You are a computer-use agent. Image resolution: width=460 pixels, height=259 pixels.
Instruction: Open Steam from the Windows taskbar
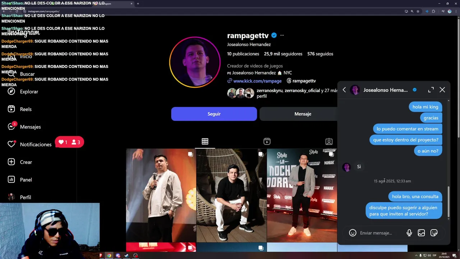pyautogui.click(x=126, y=256)
